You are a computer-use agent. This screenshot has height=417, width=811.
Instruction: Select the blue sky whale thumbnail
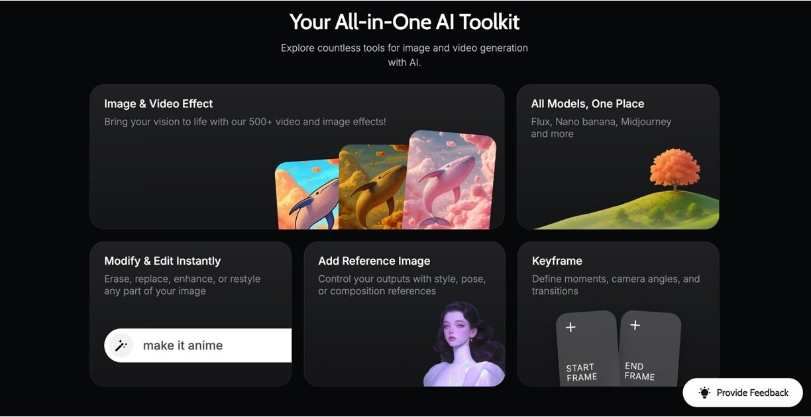305,195
